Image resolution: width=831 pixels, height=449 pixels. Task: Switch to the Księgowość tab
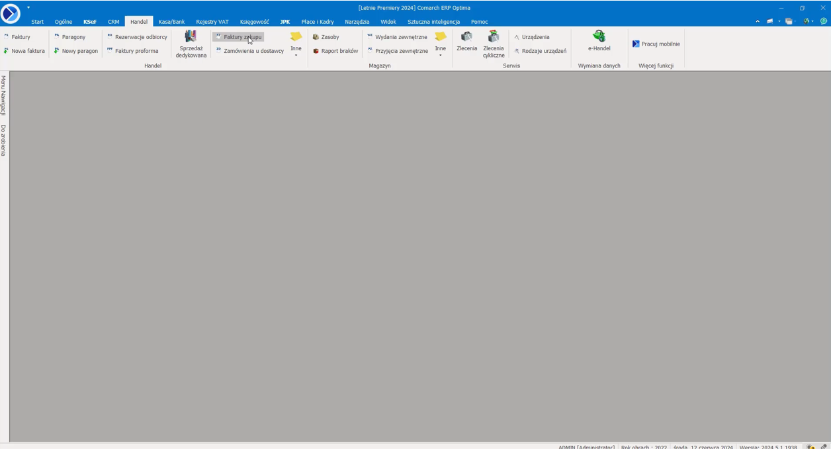pyautogui.click(x=254, y=22)
